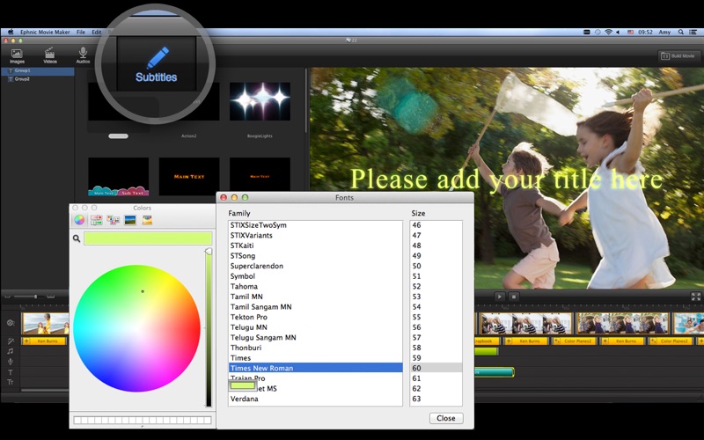
Task: Open the Wi-Fi status menu
Action: (x=608, y=32)
